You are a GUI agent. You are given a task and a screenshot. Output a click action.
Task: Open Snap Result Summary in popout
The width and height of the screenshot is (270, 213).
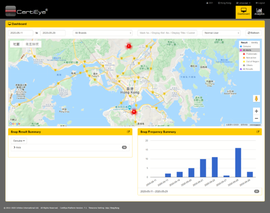pos(128,132)
